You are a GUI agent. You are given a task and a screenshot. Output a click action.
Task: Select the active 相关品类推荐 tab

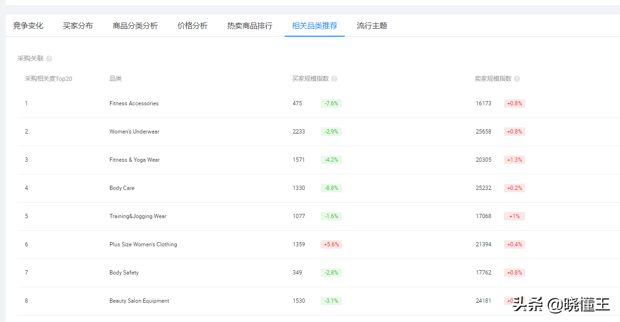tap(315, 26)
